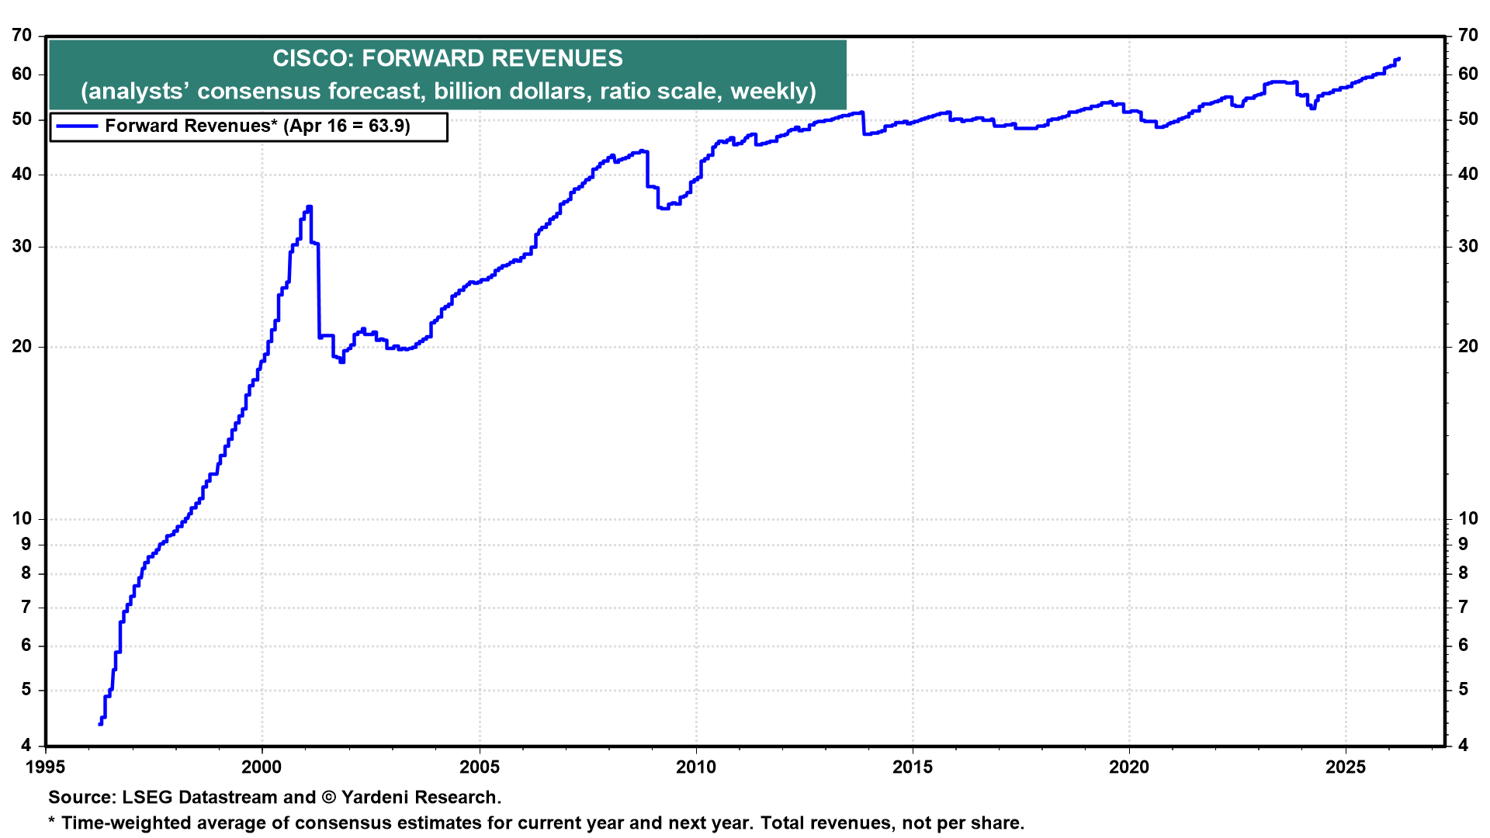Image resolution: width=1490 pixels, height=838 pixels.
Task: Click the 2020 x-axis year label
Action: coord(1129,767)
